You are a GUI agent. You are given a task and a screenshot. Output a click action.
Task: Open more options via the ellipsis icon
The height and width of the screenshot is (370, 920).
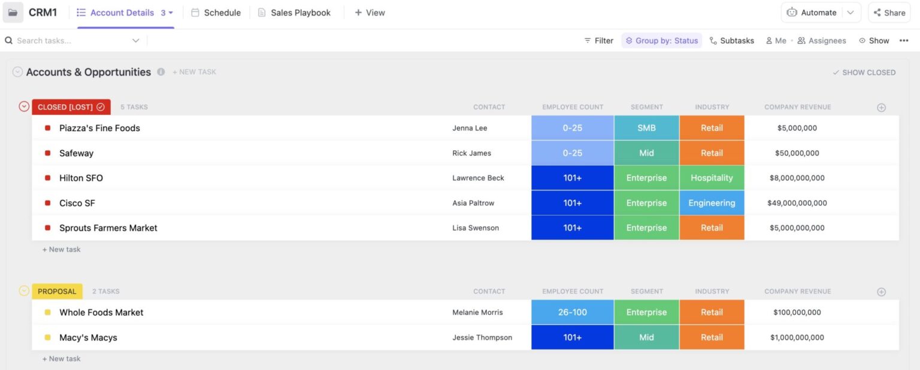click(x=904, y=40)
